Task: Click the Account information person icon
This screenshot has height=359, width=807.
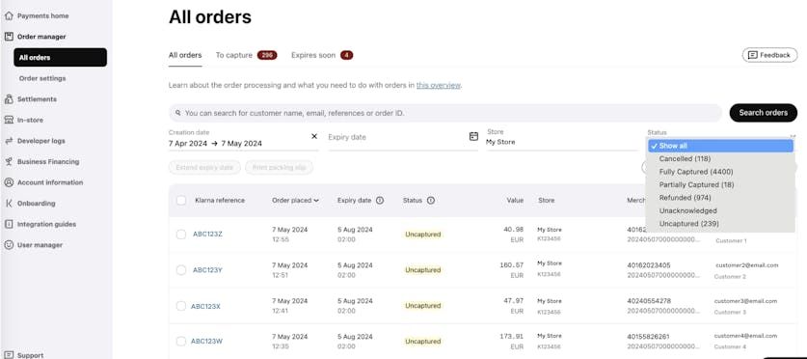Action: 9,182
